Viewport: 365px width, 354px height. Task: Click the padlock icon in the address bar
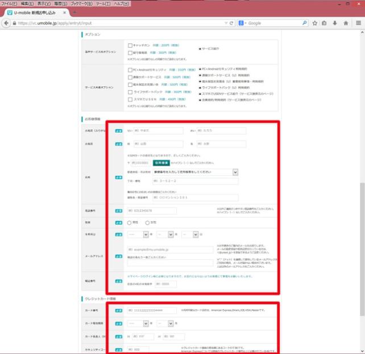[x=14, y=23]
